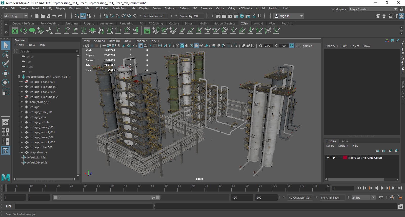The width and height of the screenshot is (405, 217).
Task: Click the loop playback icon
Action: click(381, 198)
